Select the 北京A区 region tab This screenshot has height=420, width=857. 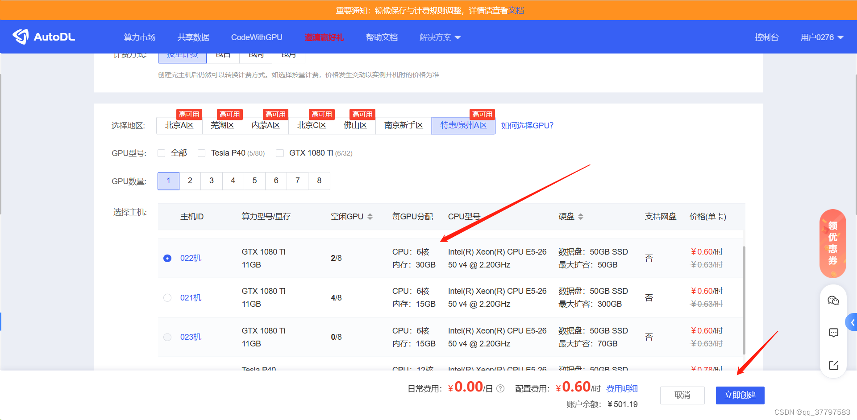coord(179,125)
